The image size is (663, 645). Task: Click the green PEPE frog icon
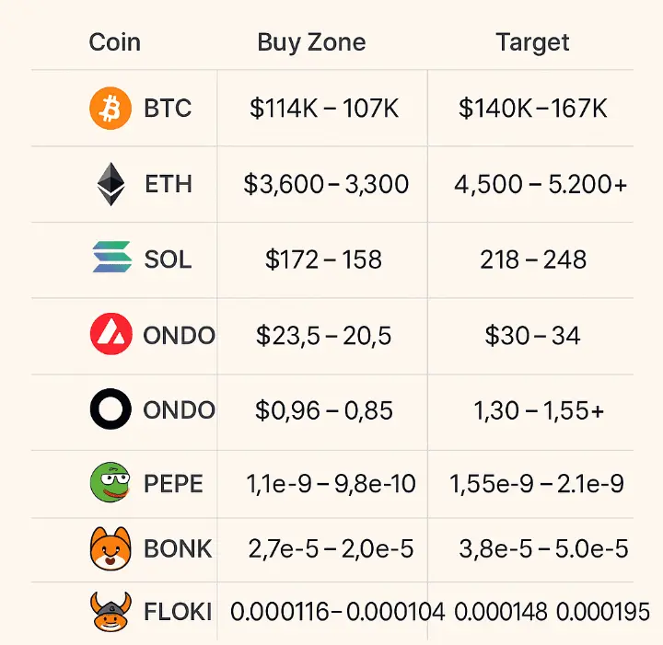[110, 482]
